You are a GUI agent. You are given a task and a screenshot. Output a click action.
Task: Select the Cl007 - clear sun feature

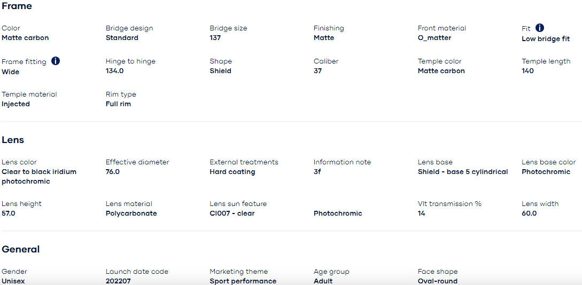[x=232, y=213]
